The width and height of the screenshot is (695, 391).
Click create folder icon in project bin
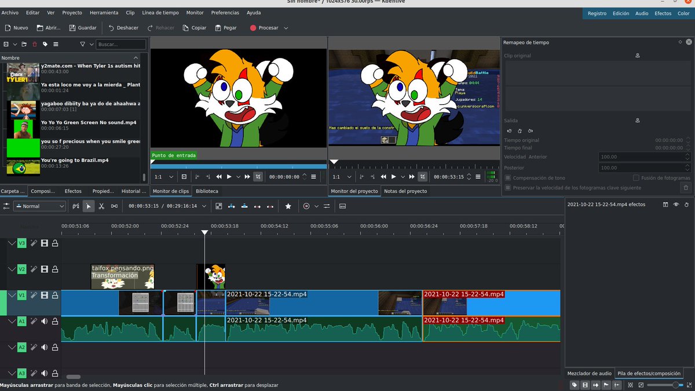(x=24, y=44)
